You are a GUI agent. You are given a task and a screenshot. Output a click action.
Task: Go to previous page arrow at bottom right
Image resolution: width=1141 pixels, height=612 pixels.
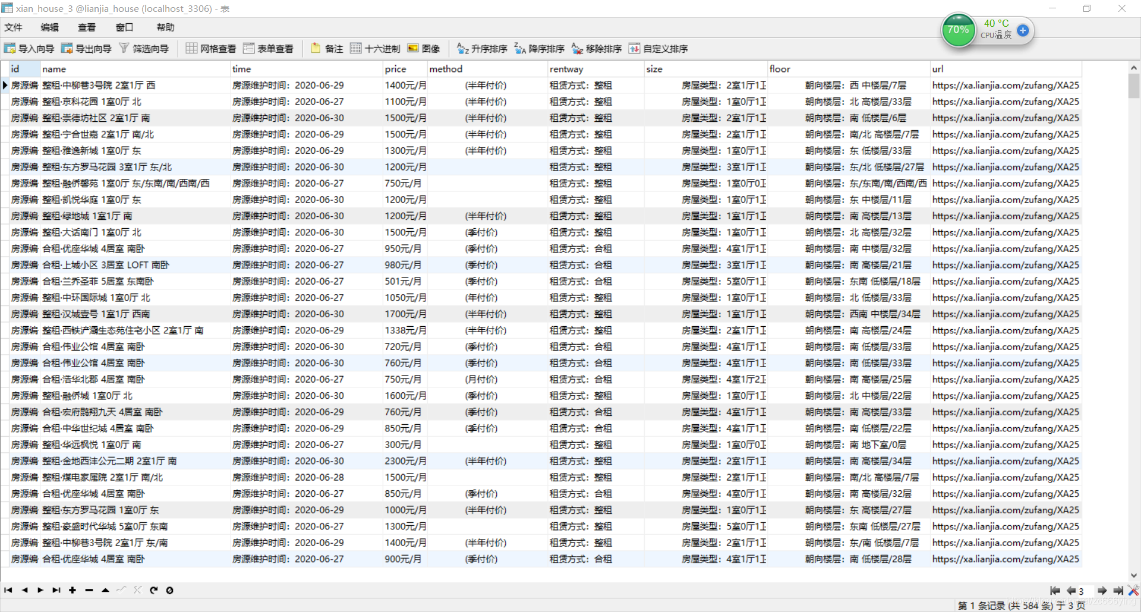[1071, 591]
